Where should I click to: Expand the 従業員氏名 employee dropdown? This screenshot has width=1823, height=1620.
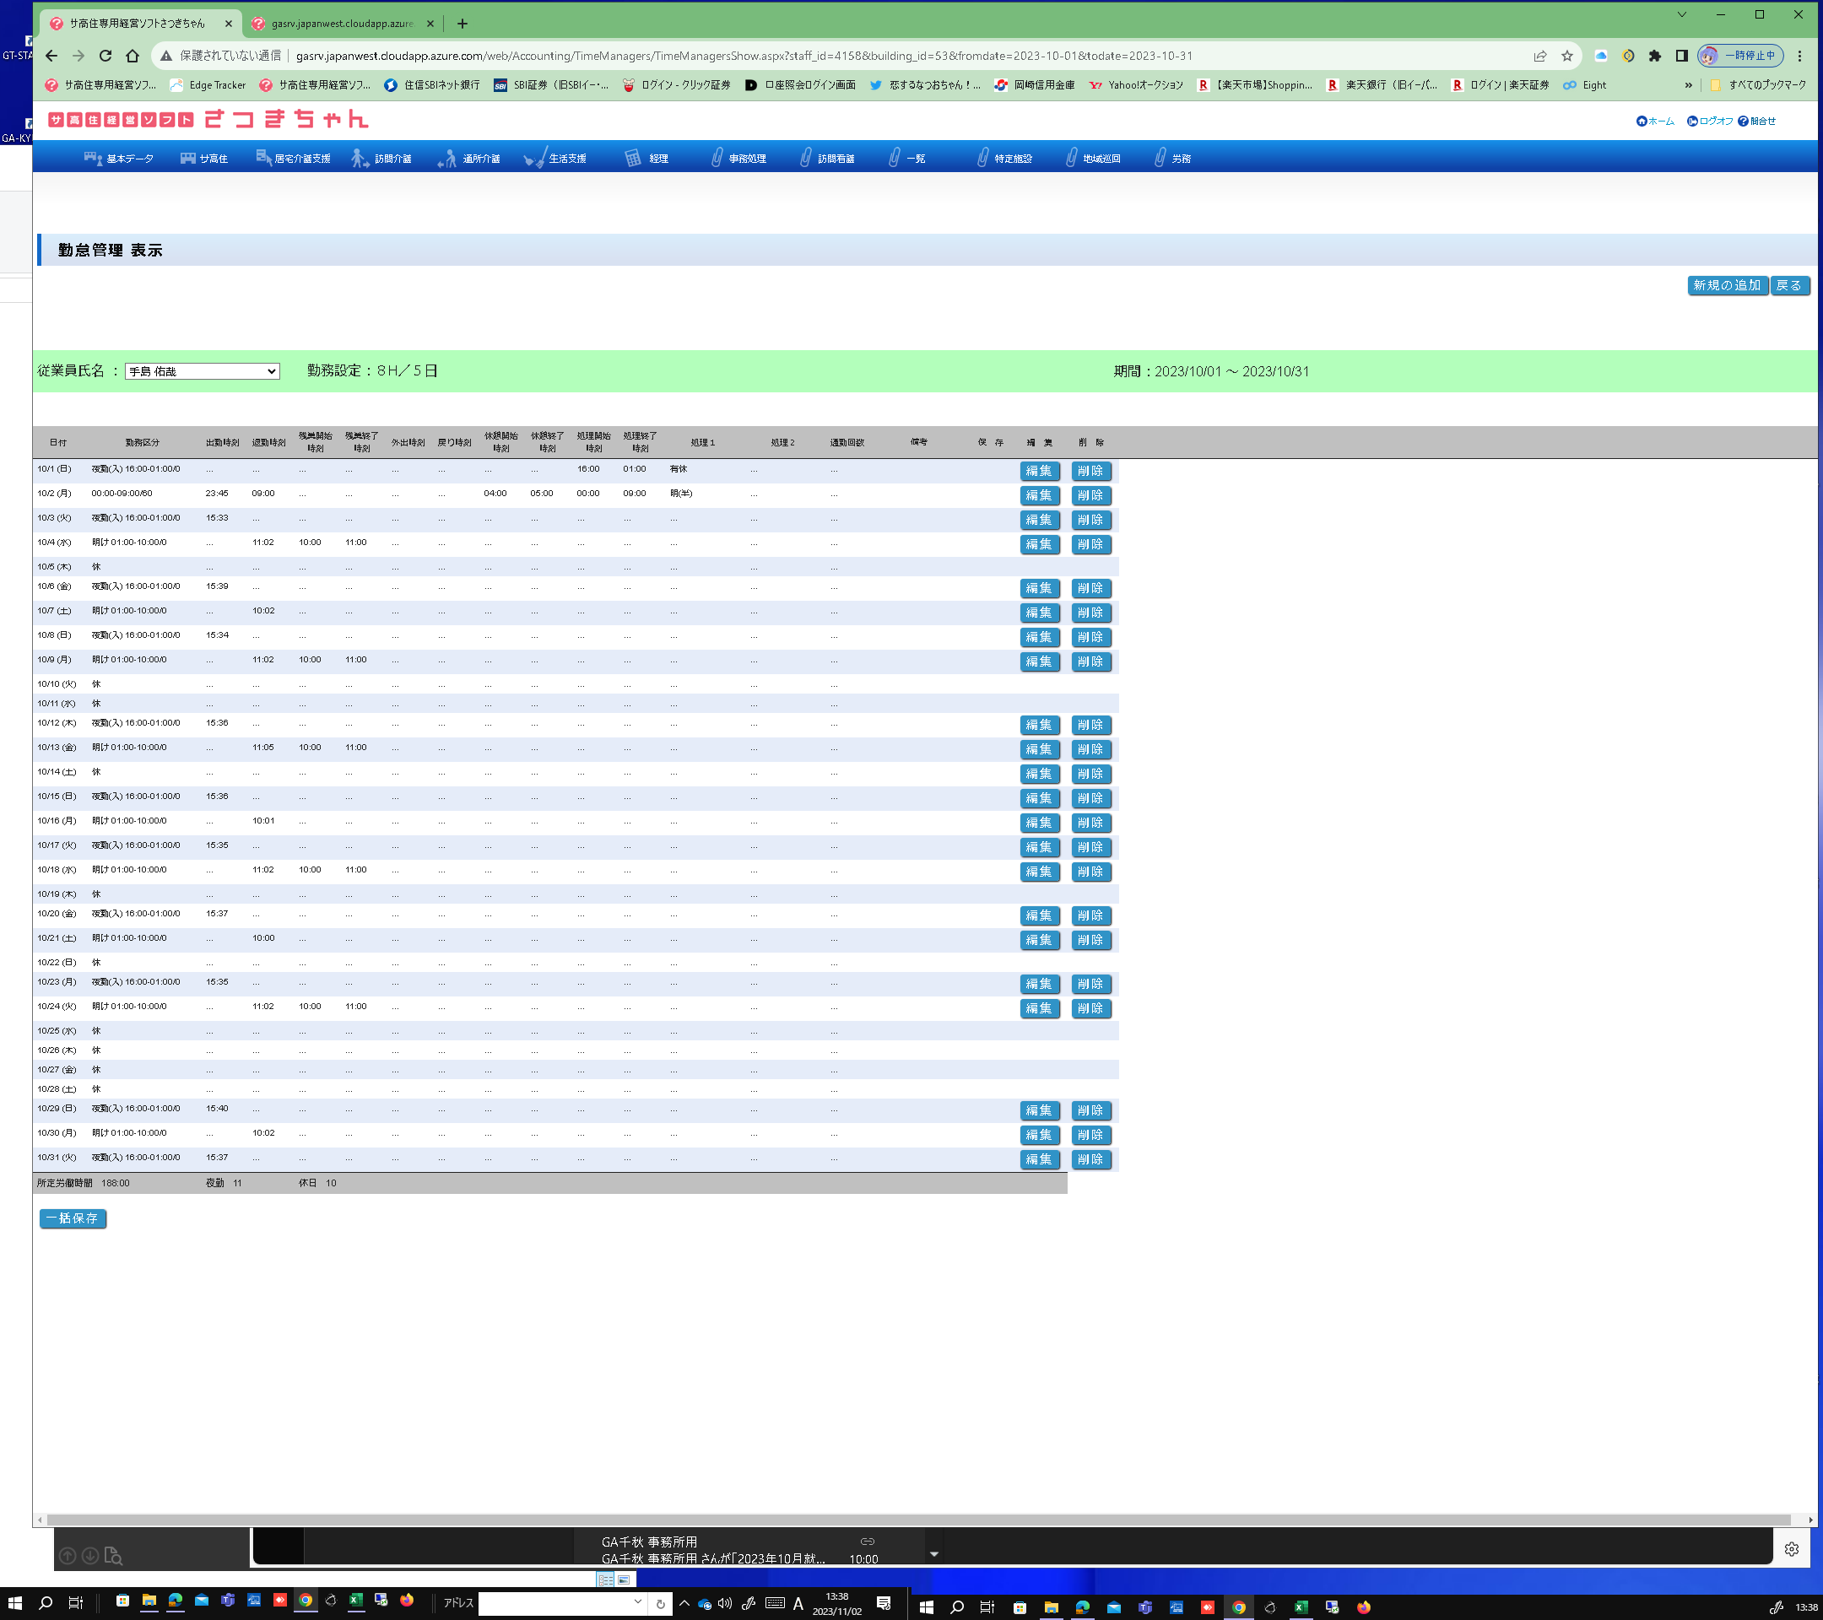203,371
